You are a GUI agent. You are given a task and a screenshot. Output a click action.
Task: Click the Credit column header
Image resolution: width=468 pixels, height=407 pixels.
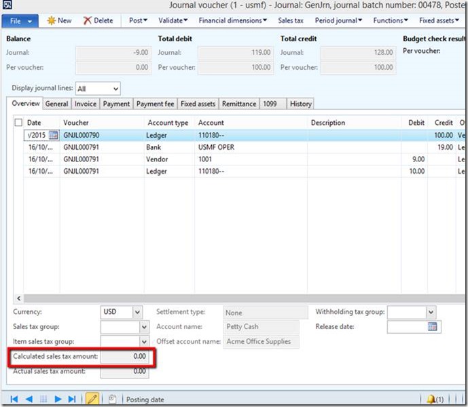444,123
